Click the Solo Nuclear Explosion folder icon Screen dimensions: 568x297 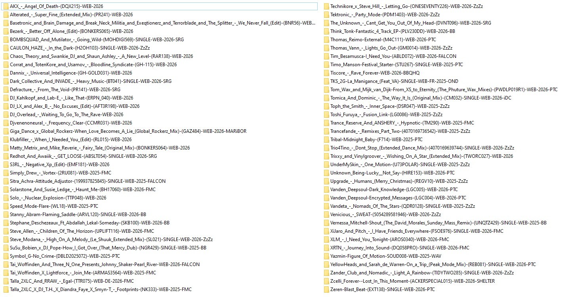[6, 198]
